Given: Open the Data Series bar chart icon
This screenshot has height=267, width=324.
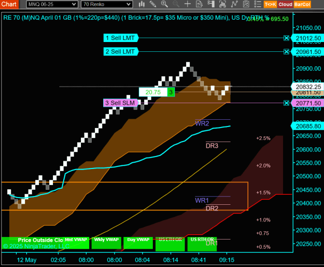Looking at the screenshot, I should point(222,4).
